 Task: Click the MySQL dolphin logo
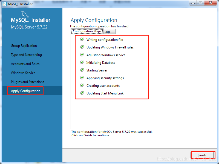(25, 15)
